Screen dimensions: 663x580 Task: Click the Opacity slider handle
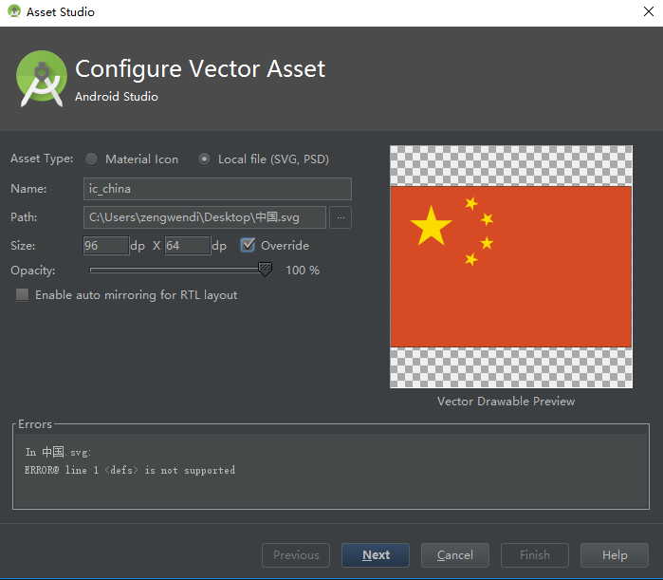[266, 269]
